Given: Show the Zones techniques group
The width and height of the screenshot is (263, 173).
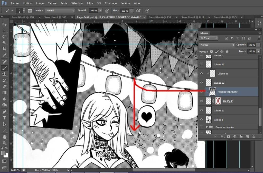Looking at the screenshot, I should coord(201,127).
